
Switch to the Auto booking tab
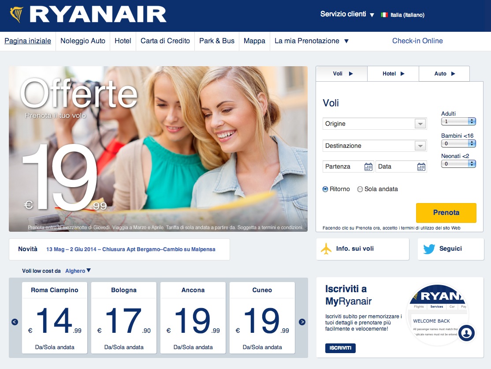pyautogui.click(x=444, y=74)
